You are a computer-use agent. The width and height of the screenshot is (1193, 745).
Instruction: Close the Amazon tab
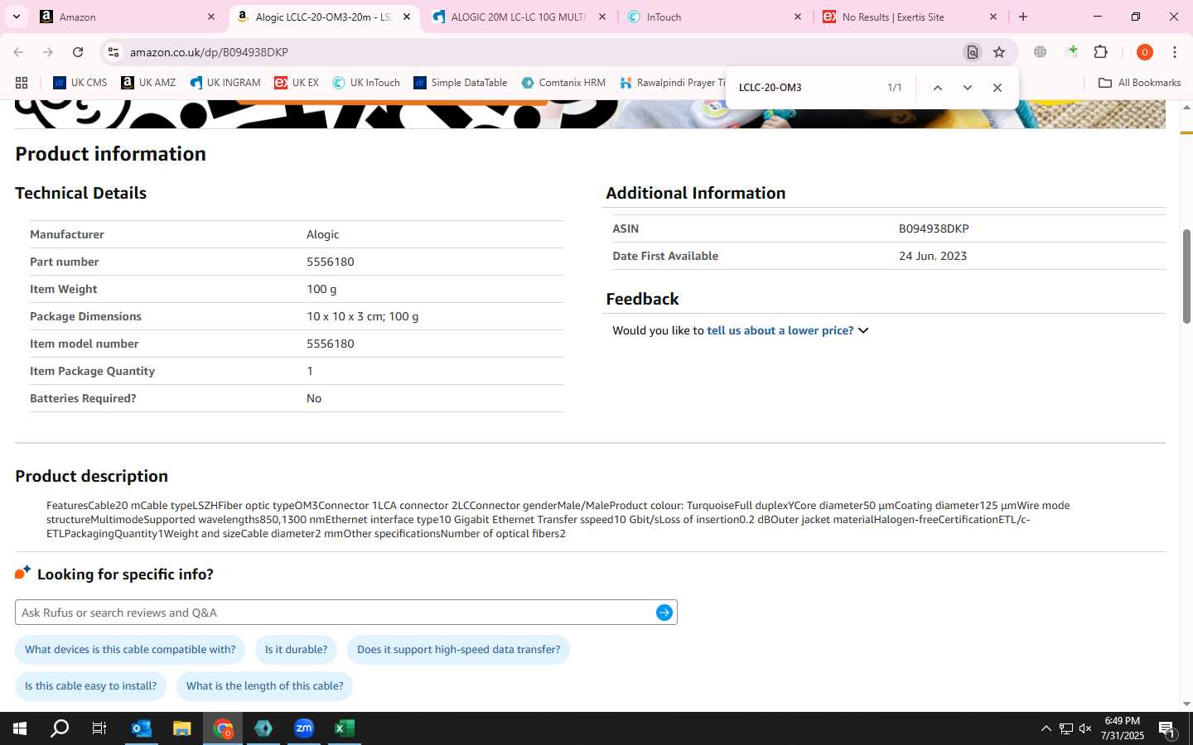click(211, 17)
